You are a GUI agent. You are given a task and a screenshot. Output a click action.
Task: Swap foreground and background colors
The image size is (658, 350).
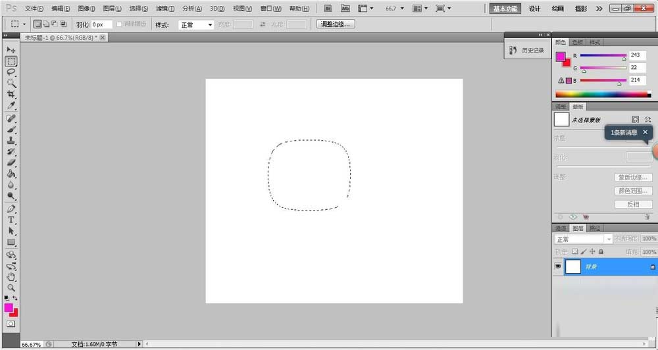click(x=15, y=298)
